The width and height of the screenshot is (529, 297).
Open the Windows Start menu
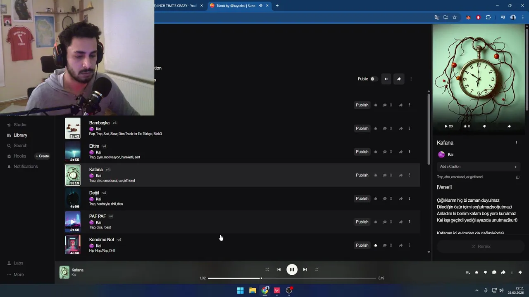coord(240,290)
